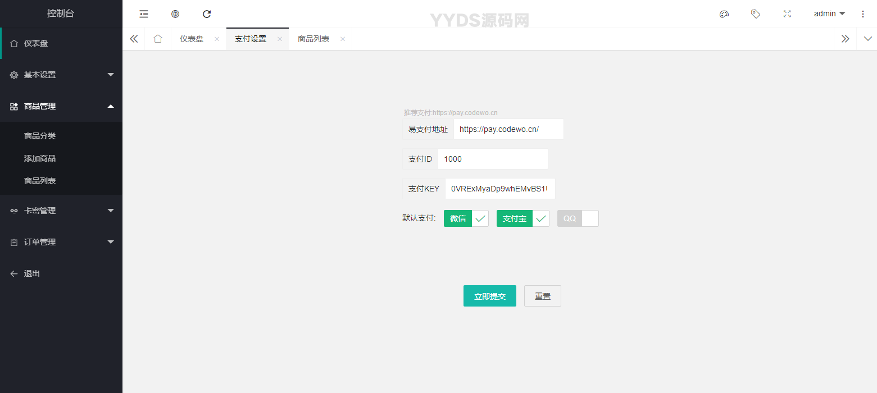Go to the home tab icon
Image resolution: width=877 pixels, height=393 pixels.
click(x=158, y=39)
